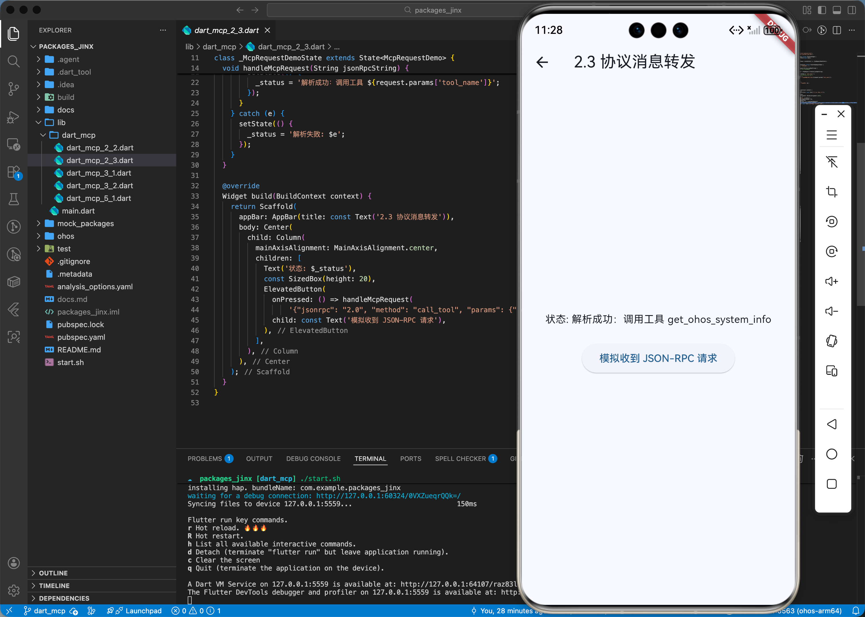Toggle primary side bar layout icon
Viewport: 865px width, 617px height.
(822, 10)
